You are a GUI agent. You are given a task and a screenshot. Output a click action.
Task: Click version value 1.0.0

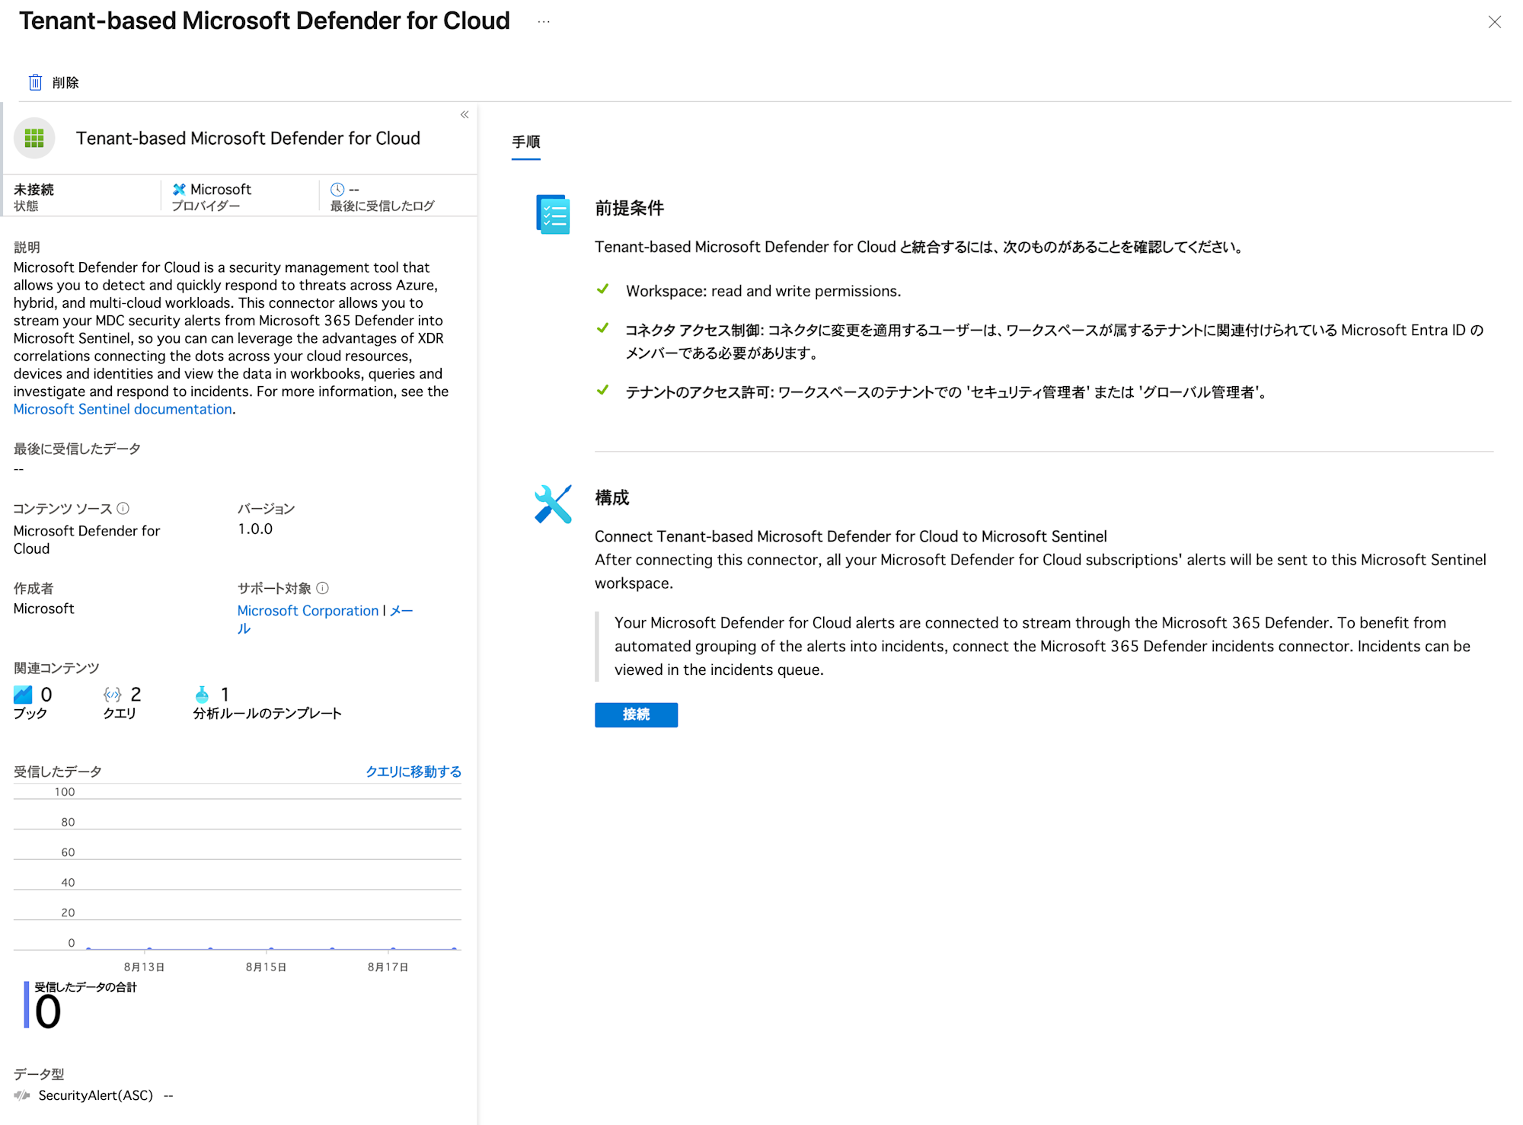[x=255, y=529]
